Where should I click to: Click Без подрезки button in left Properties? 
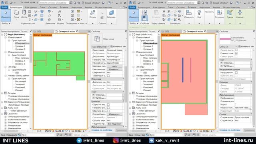point(114,124)
